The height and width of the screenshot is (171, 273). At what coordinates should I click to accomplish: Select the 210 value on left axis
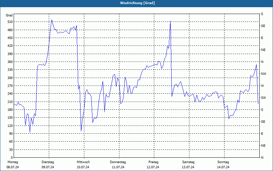[x=11, y=102]
